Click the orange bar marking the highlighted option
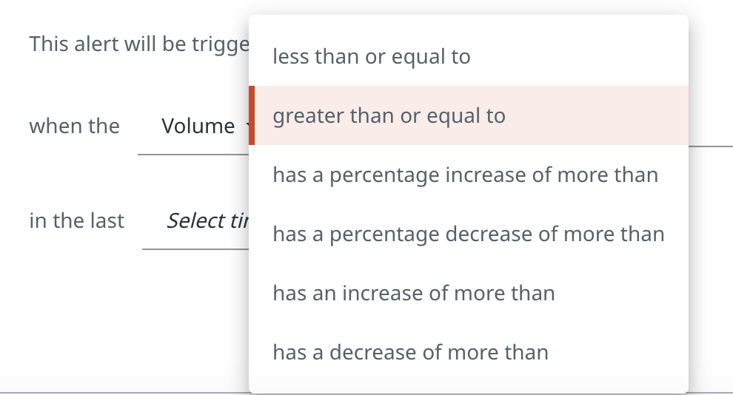The height and width of the screenshot is (395, 733). pos(252,115)
